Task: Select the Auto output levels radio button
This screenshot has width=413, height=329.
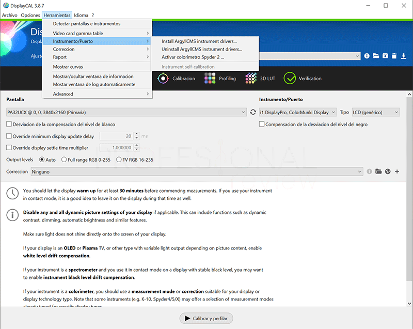Action: (42, 160)
